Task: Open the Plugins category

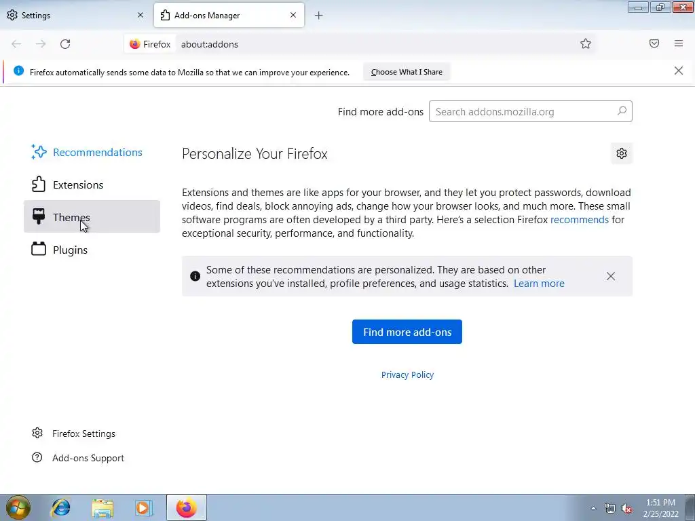Action: pos(92,250)
